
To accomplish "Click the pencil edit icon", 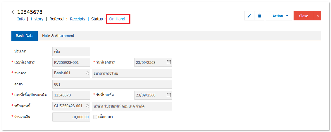I will click(x=249, y=16).
